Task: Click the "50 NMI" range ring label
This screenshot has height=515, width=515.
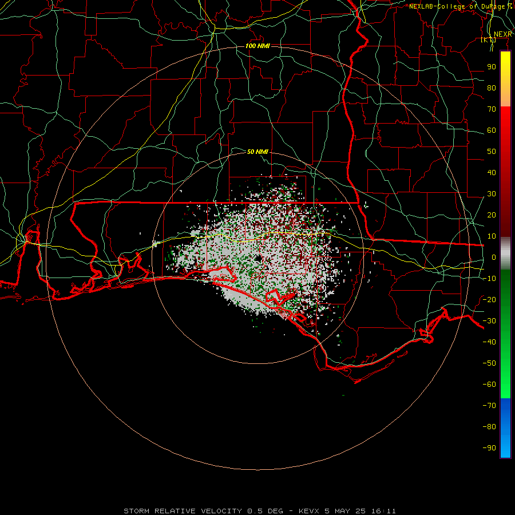Action: [x=257, y=152]
